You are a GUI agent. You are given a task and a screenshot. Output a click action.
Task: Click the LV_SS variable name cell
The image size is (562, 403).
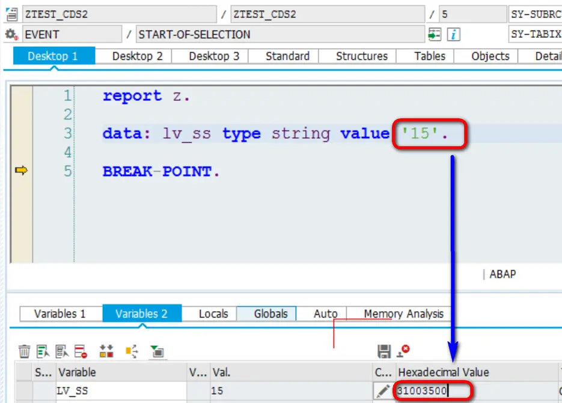click(121, 391)
